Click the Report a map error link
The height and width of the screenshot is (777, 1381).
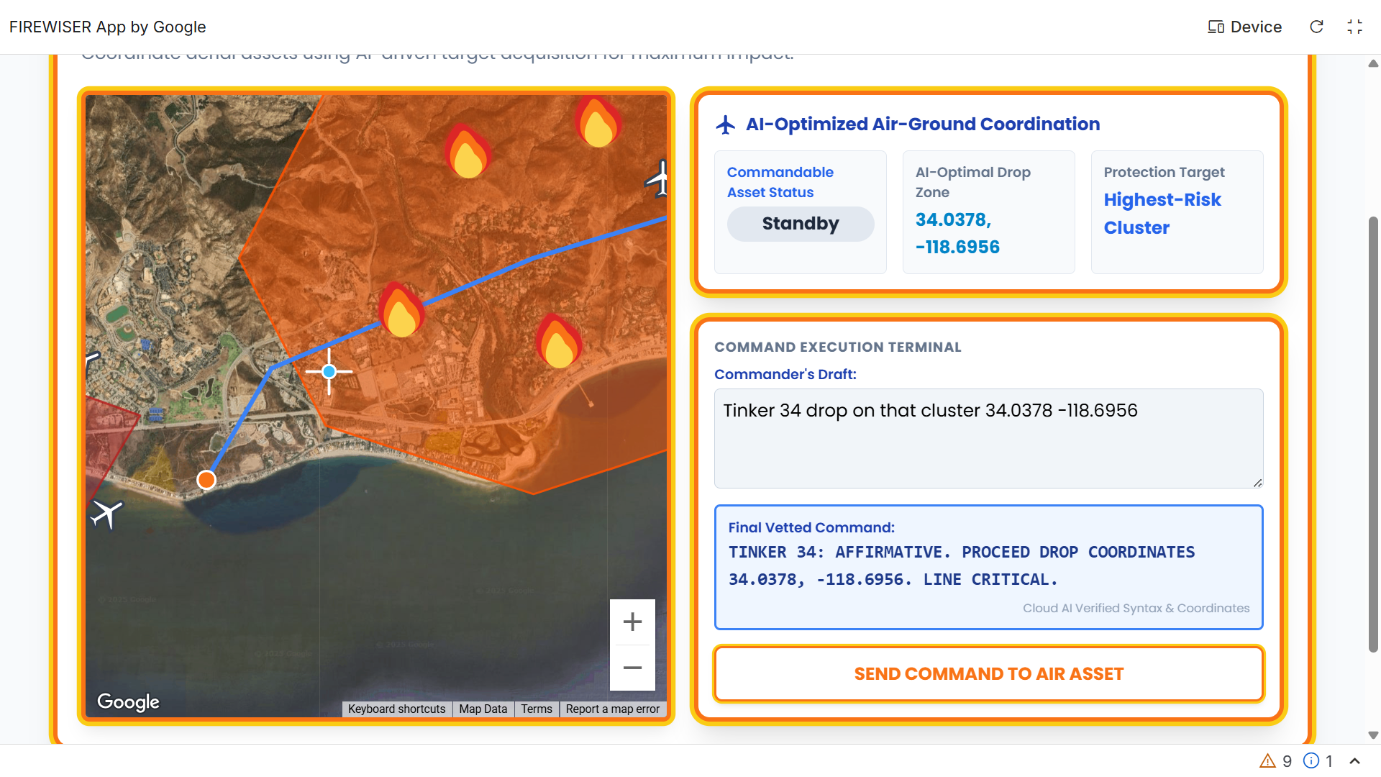612,709
